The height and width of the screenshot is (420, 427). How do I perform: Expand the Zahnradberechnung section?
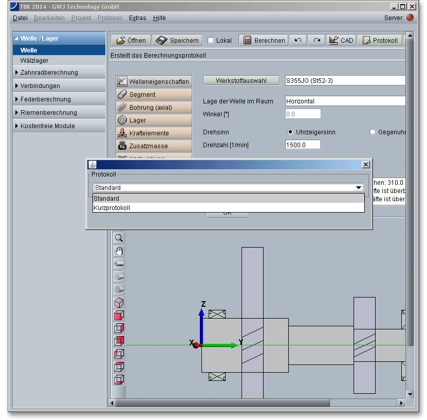click(x=49, y=73)
